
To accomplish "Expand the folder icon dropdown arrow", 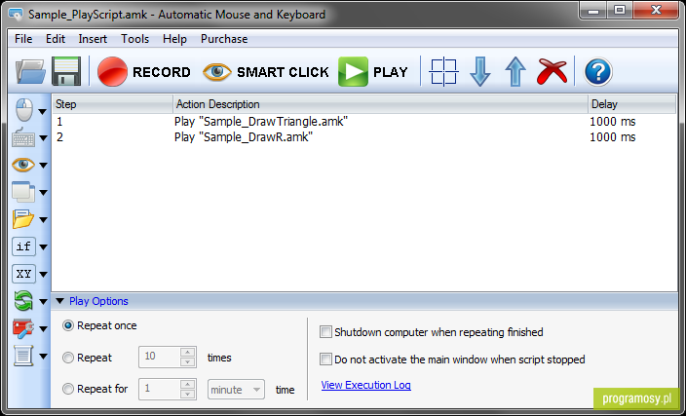I will pyautogui.click(x=43, y=219).
